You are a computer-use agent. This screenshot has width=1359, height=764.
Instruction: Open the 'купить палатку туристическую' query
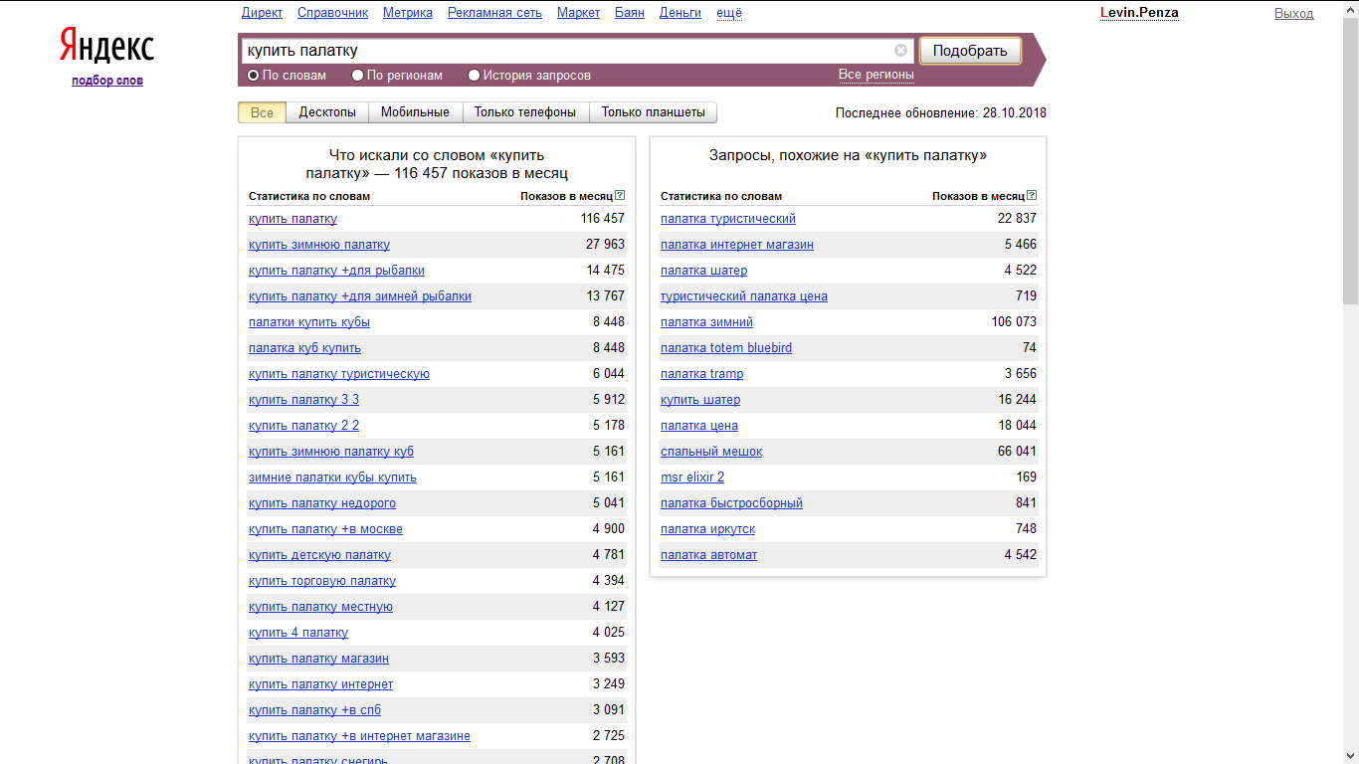click(x=339, y=374)
